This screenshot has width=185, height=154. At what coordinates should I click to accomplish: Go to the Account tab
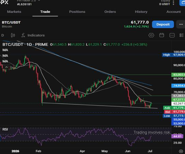point(173,12)
